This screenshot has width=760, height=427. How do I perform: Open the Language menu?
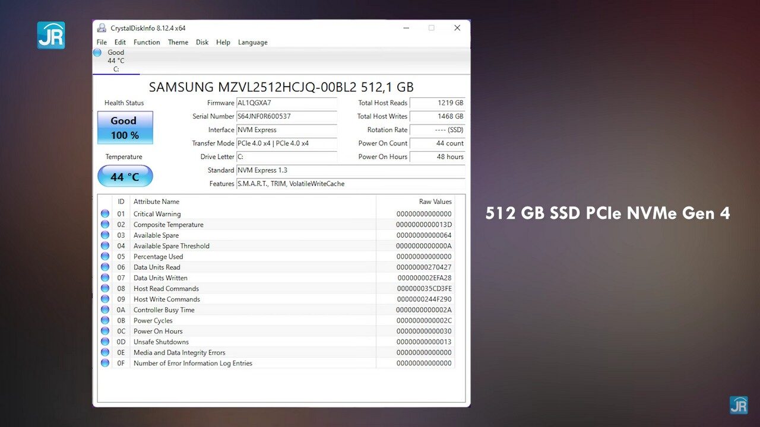(x=253, y=42)
